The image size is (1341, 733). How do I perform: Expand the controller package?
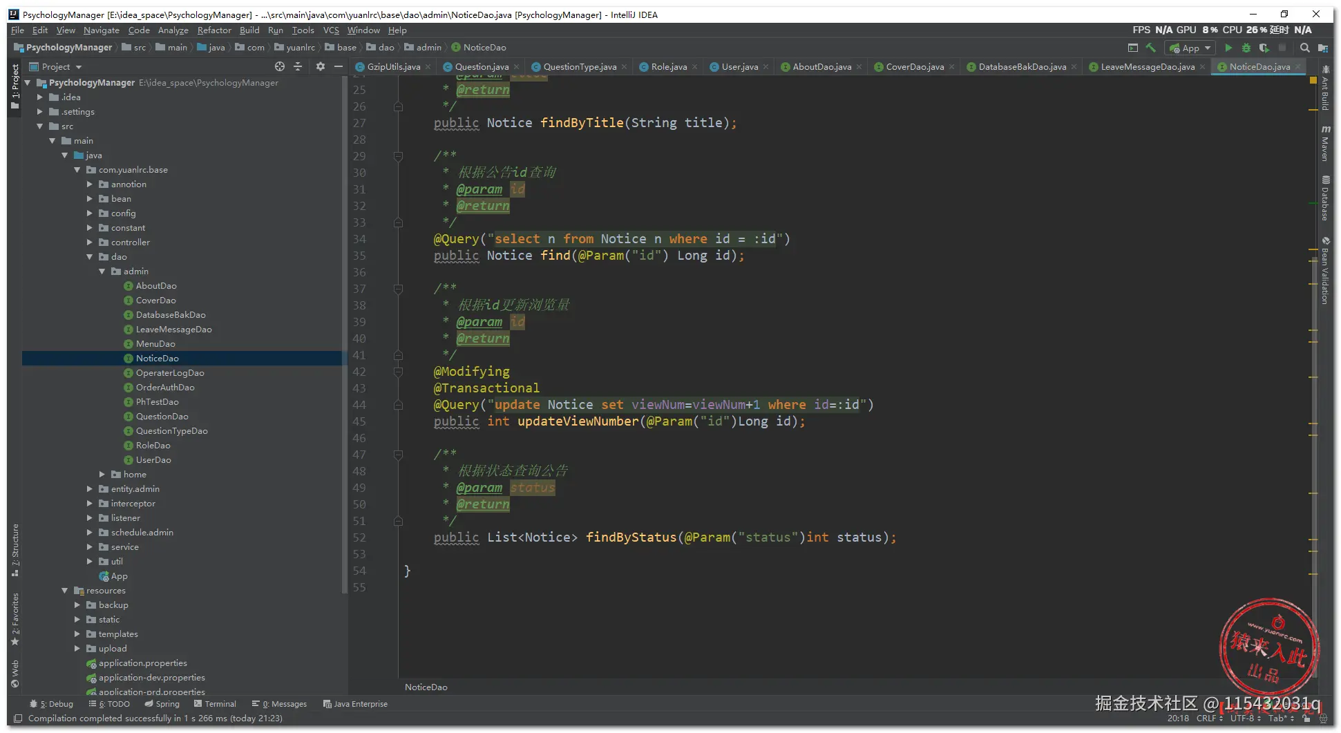(x=90, y=242)
